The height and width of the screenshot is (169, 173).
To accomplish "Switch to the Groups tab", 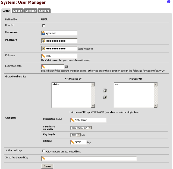I will pyautogui.click(x=17, y=11).
